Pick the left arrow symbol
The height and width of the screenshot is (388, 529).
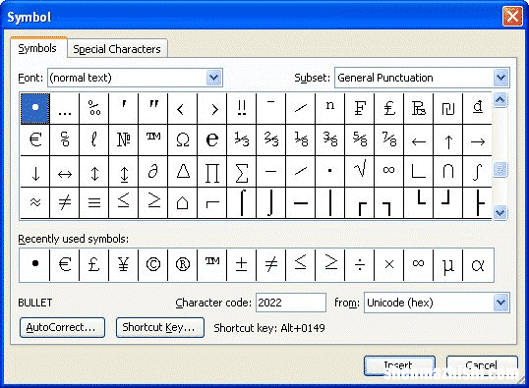point(419,139)
